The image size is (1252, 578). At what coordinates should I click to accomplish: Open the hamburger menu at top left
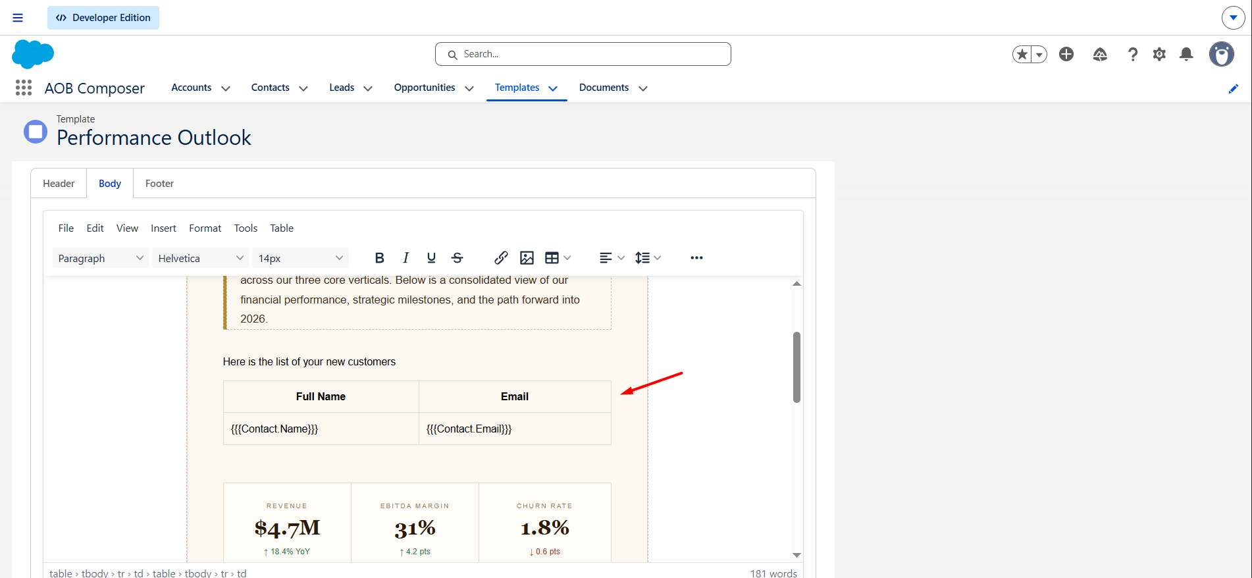point(18,18)
